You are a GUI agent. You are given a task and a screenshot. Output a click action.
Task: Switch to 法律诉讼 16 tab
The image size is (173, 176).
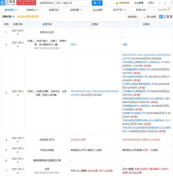(x=33, y=10)
